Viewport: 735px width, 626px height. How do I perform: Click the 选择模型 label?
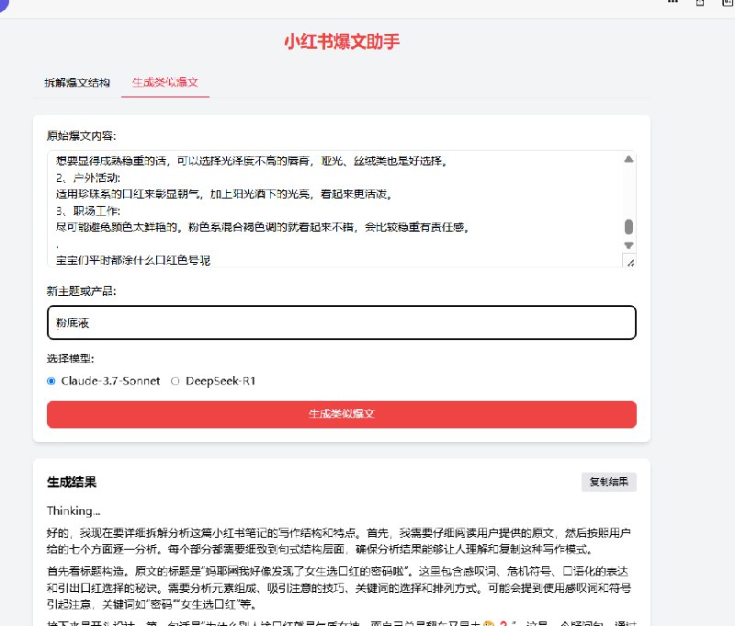pos(71,359)
